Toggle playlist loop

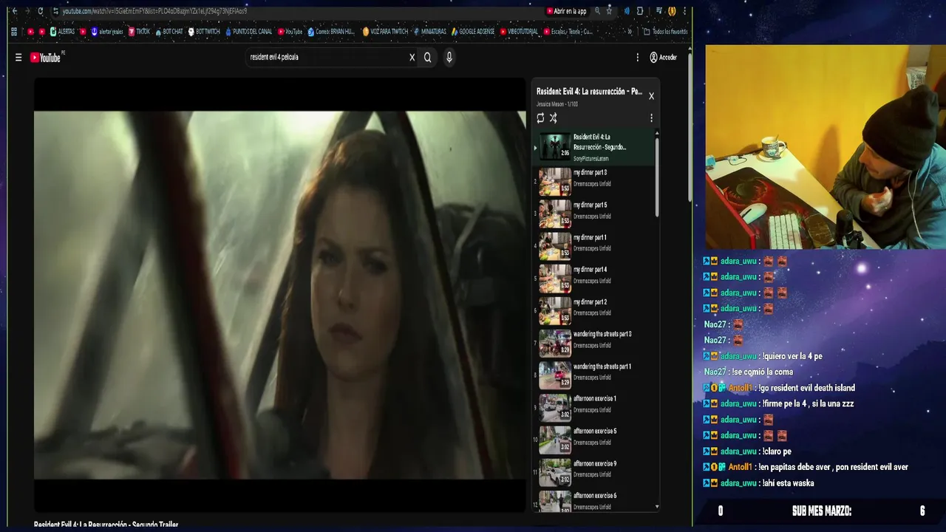540,118
